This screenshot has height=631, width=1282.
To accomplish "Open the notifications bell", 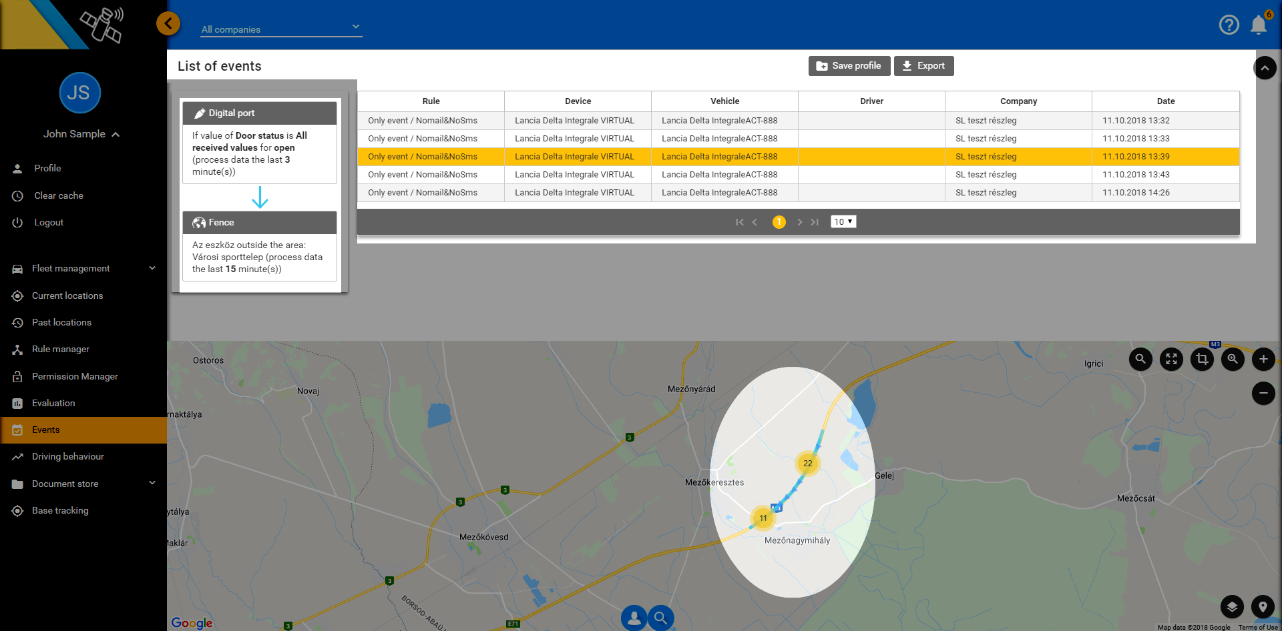I will coord(1259,25).
